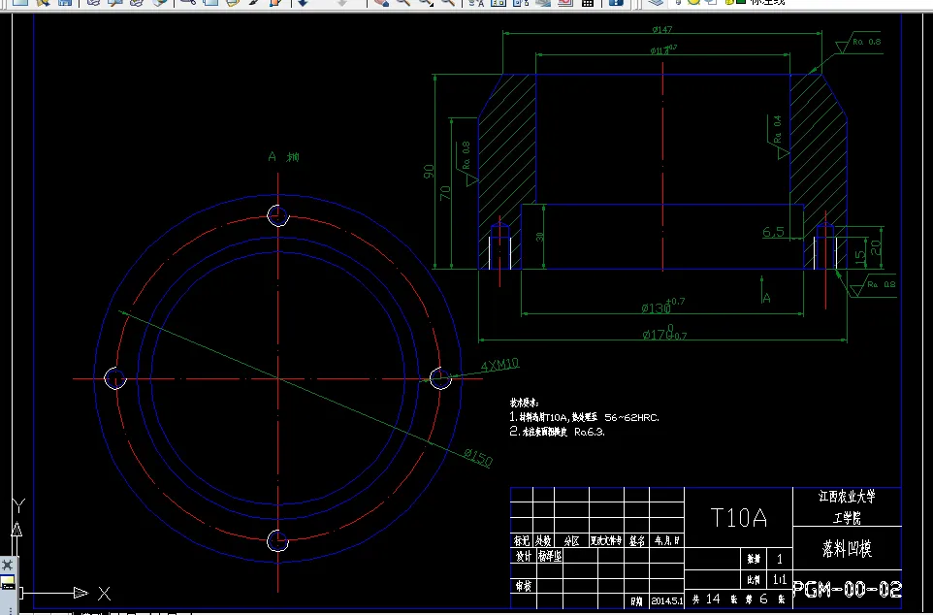The height and width of the screenshot is (615, 933).
Task: Click the Save floppy icon in the toolbar
Action: [x=65, y=2]
